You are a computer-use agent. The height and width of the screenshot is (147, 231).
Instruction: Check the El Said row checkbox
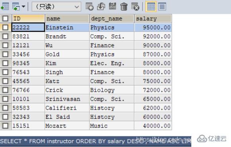[6, 117]
